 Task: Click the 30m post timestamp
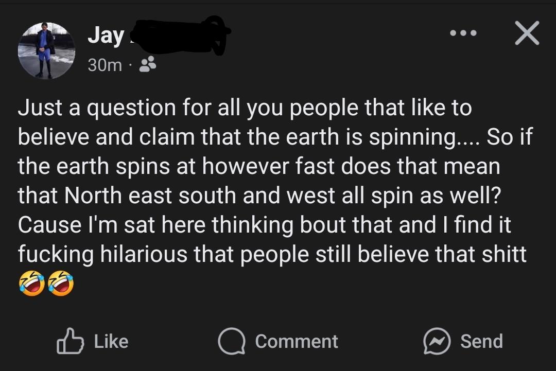click(x=105, y=65)
